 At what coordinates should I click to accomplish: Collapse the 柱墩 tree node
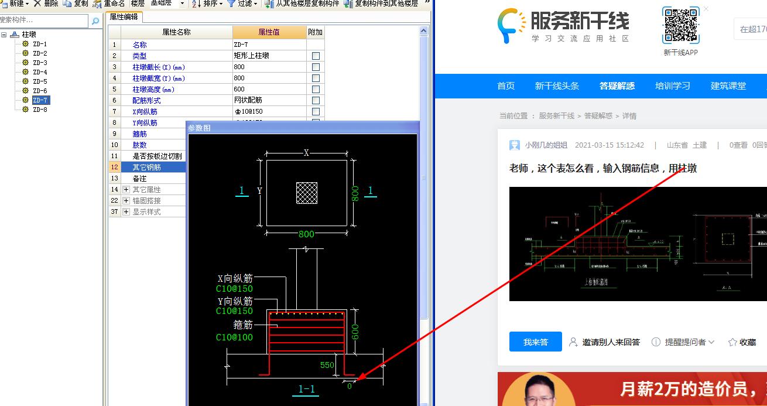point(4,35)
